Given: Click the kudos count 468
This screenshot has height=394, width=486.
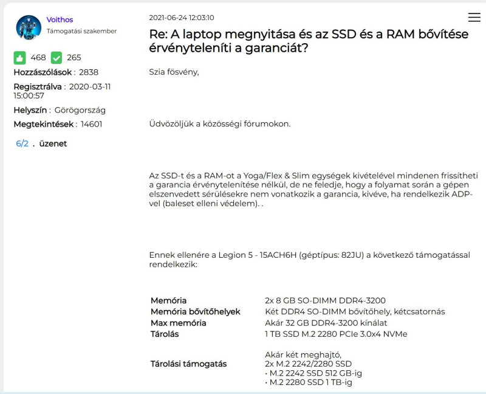Looking at the screenshot, I should [x=38, y=58].
